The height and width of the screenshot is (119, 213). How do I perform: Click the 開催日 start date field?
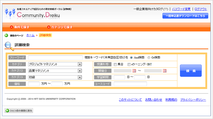click(123, 71)
